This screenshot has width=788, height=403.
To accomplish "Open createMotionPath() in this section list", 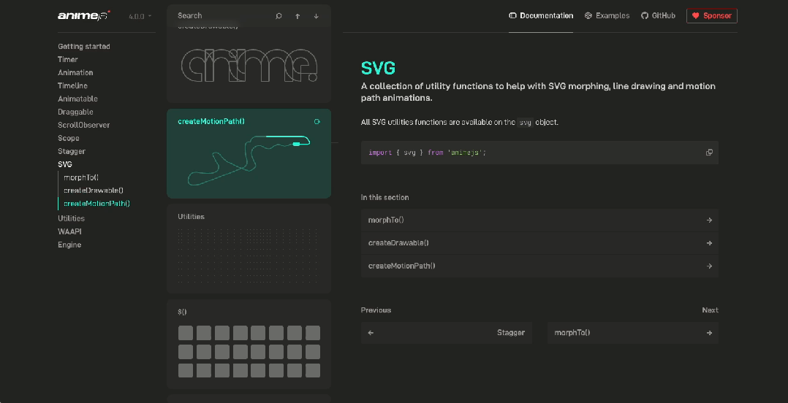I will (539, 266).
